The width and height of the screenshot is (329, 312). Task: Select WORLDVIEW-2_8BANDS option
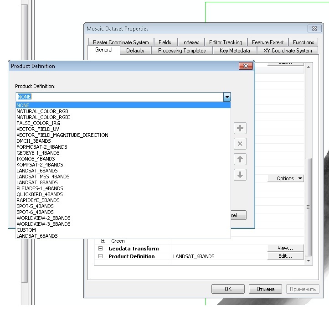pos(123,218)
